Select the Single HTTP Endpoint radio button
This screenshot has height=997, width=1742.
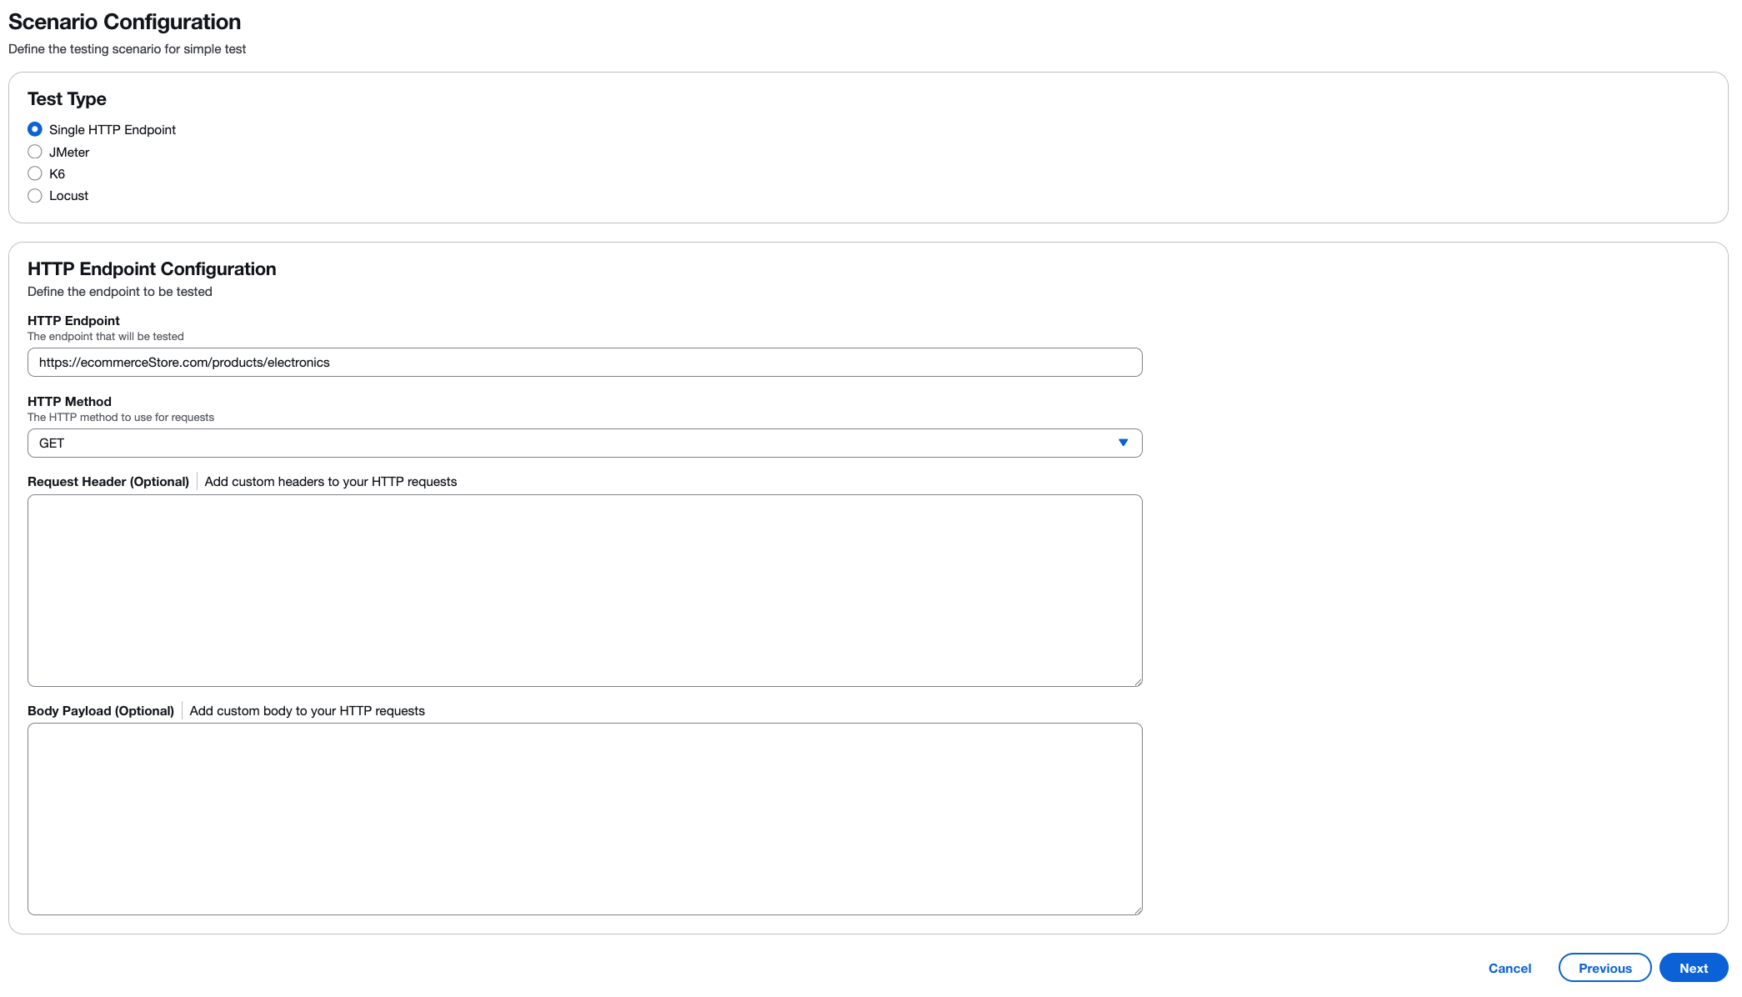[35, 129]
